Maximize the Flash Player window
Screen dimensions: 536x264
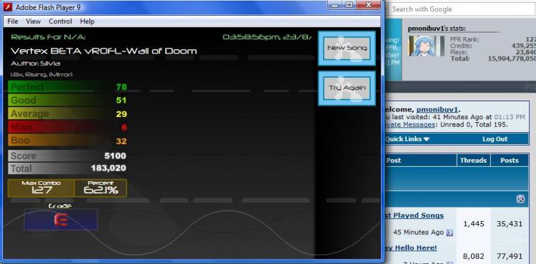tap(349, 4)
